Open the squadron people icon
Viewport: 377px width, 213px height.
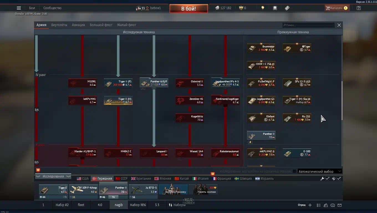coord(326,205)
